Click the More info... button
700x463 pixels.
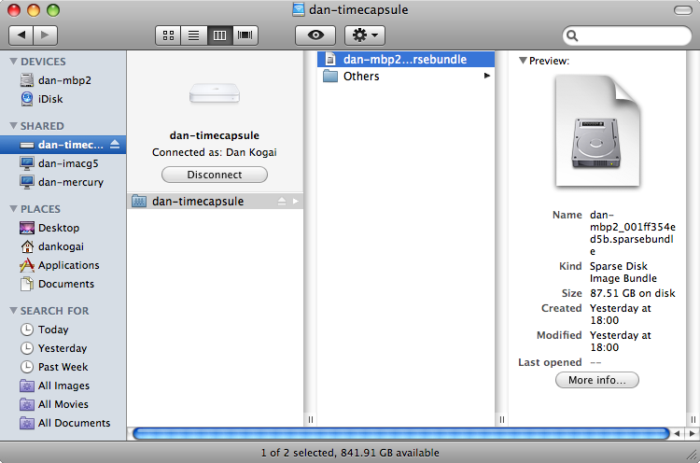tap(597, 380)
